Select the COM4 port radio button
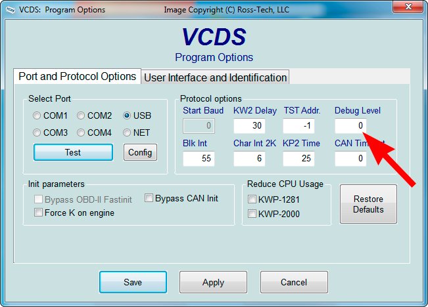The width and height of the screenshot is (428, 307). (x=80, y=133)
